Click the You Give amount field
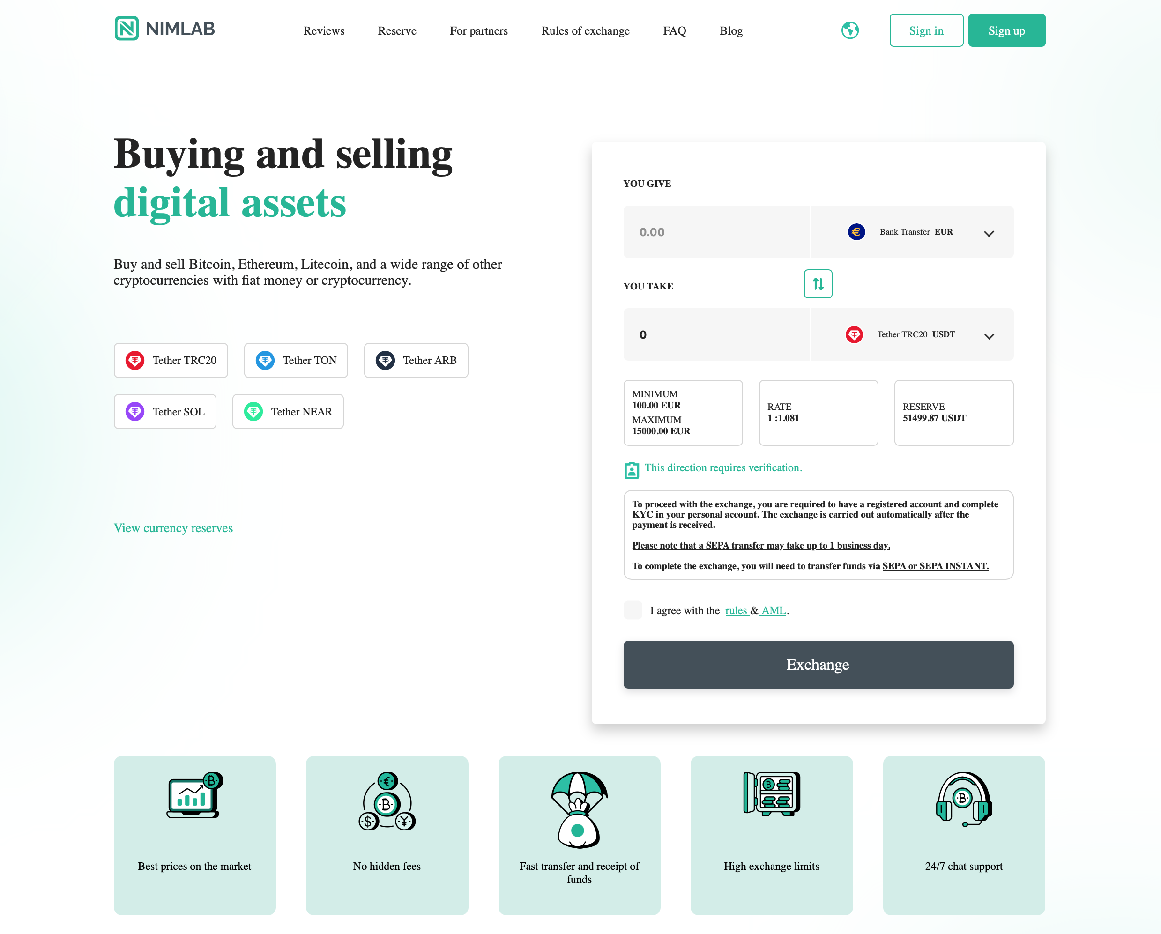 [x=716, y=232]
